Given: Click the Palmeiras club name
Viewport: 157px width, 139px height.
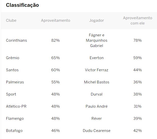Looking at the screenshot, I should pos(15,82).
